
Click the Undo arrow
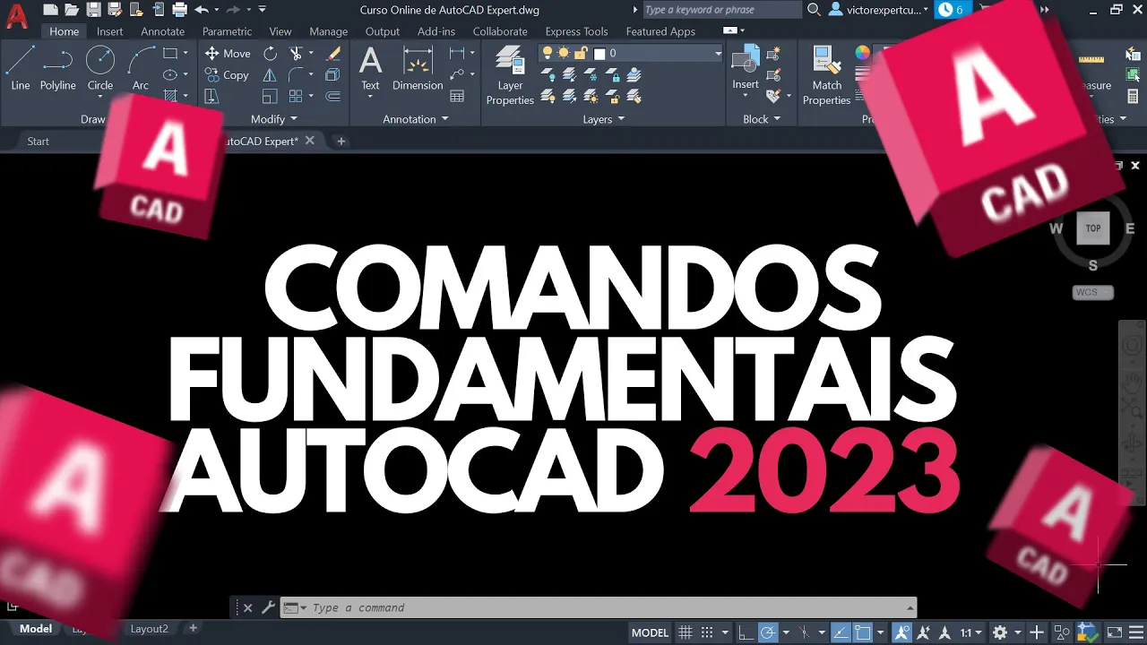point(202,10)
